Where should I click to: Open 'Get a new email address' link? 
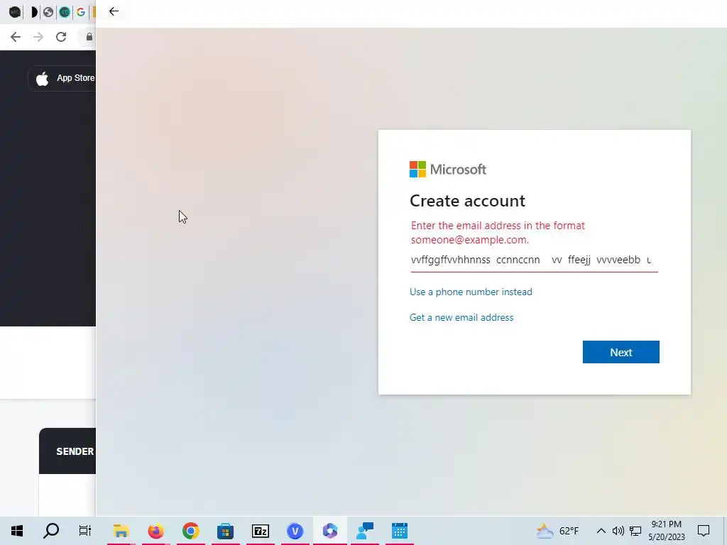click(x=461, y=317)
